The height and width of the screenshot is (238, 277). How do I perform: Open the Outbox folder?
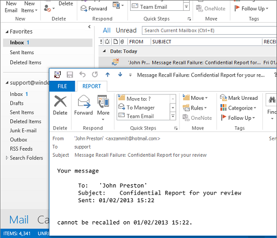18,139
